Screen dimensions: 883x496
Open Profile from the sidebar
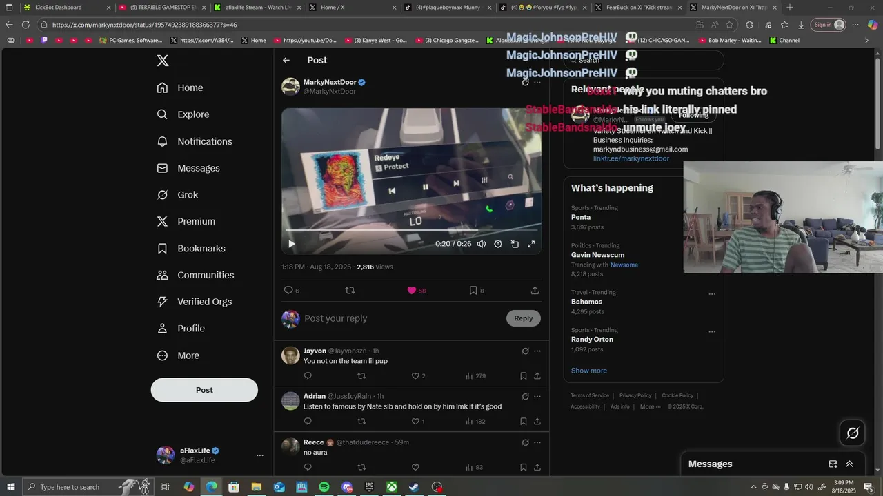(181, 329)
